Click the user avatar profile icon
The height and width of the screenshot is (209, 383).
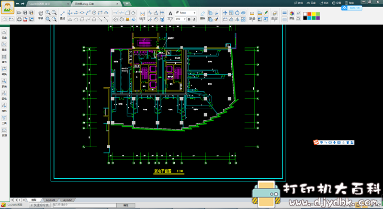pyautogui.click(x=8, y=7)
